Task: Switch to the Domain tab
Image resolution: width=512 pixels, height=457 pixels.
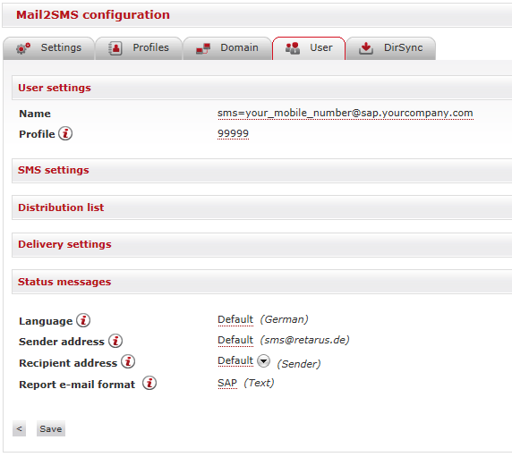Action: (227, 48)
